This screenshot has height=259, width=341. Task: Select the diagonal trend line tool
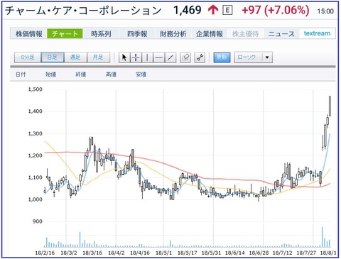170,57
